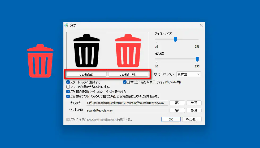Close the 設定 dialog window
This screenshot has width=260, height=148.
click(201, 25)
